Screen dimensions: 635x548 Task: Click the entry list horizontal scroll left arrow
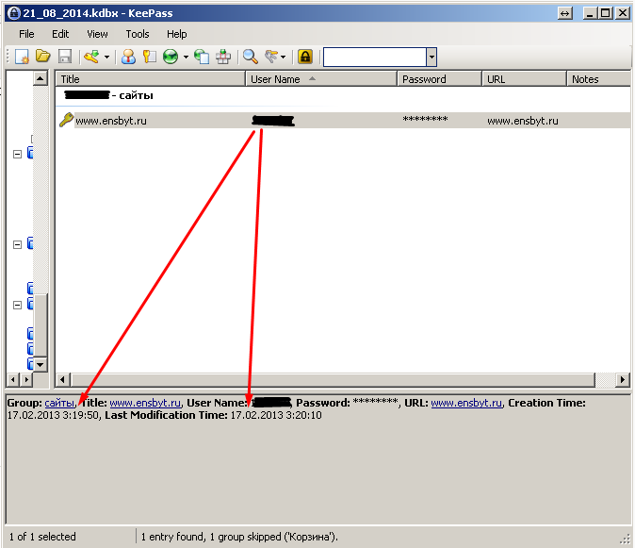[62, 380]
